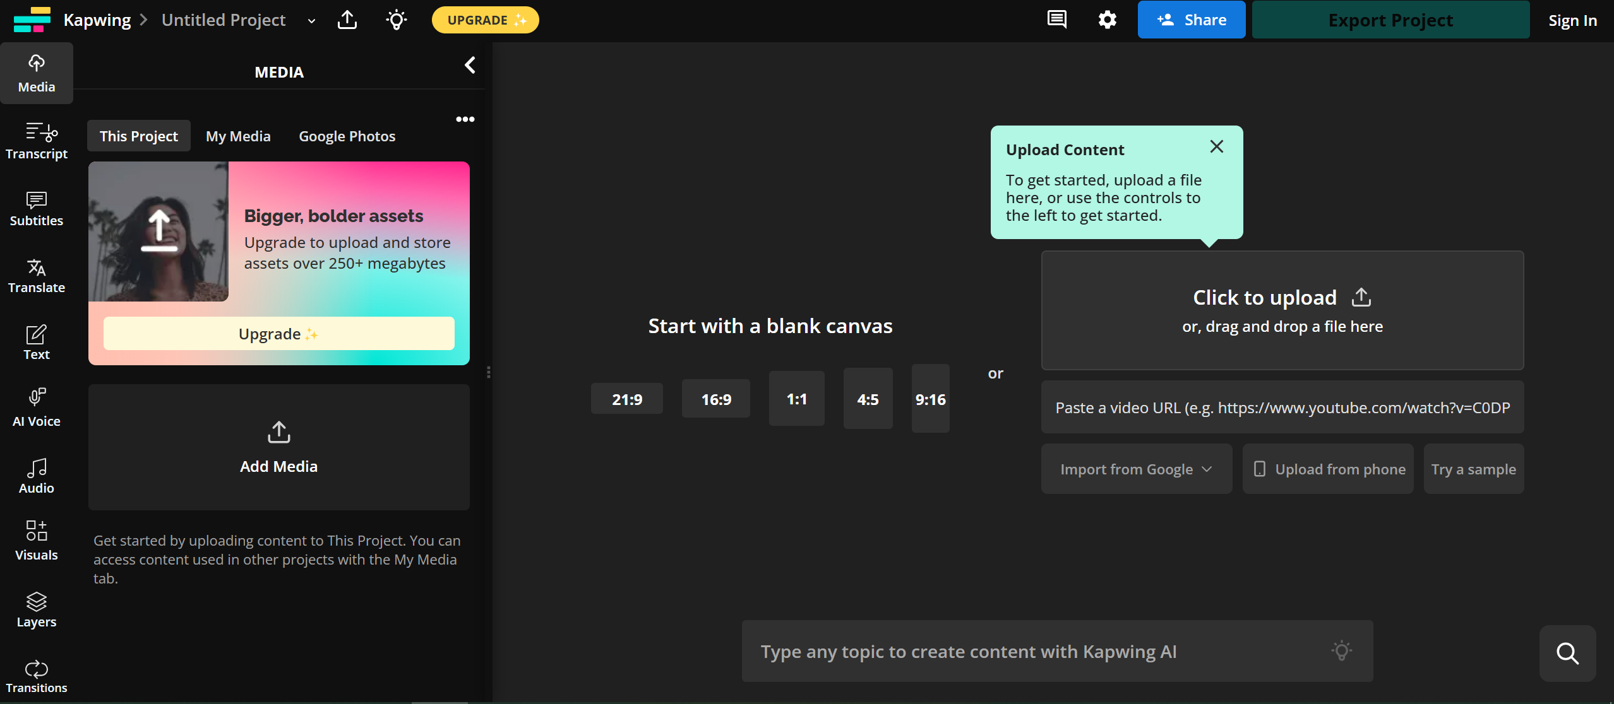Switch to This Project tab
Viewport: 1614px width, 704px height.
pos(139,136)
